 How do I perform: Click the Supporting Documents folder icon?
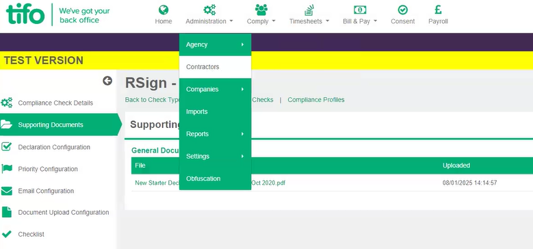[x=6, y=124]
